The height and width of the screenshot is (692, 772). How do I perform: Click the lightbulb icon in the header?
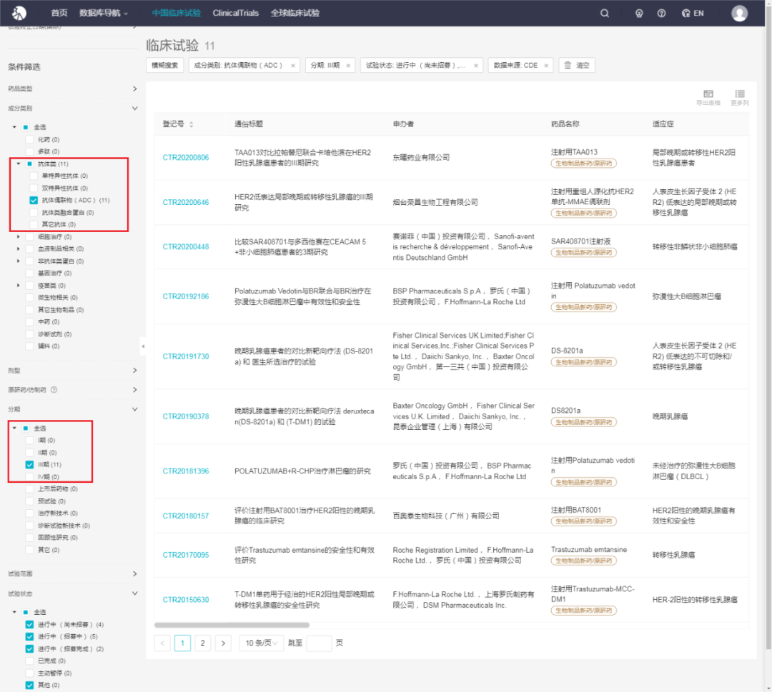pos(639,14)
